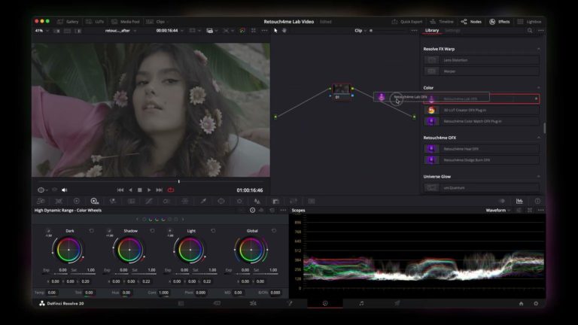Reset the Shadow zone wheel
The width and height of the screenshot is (578, 325).
tap(152, 231)
